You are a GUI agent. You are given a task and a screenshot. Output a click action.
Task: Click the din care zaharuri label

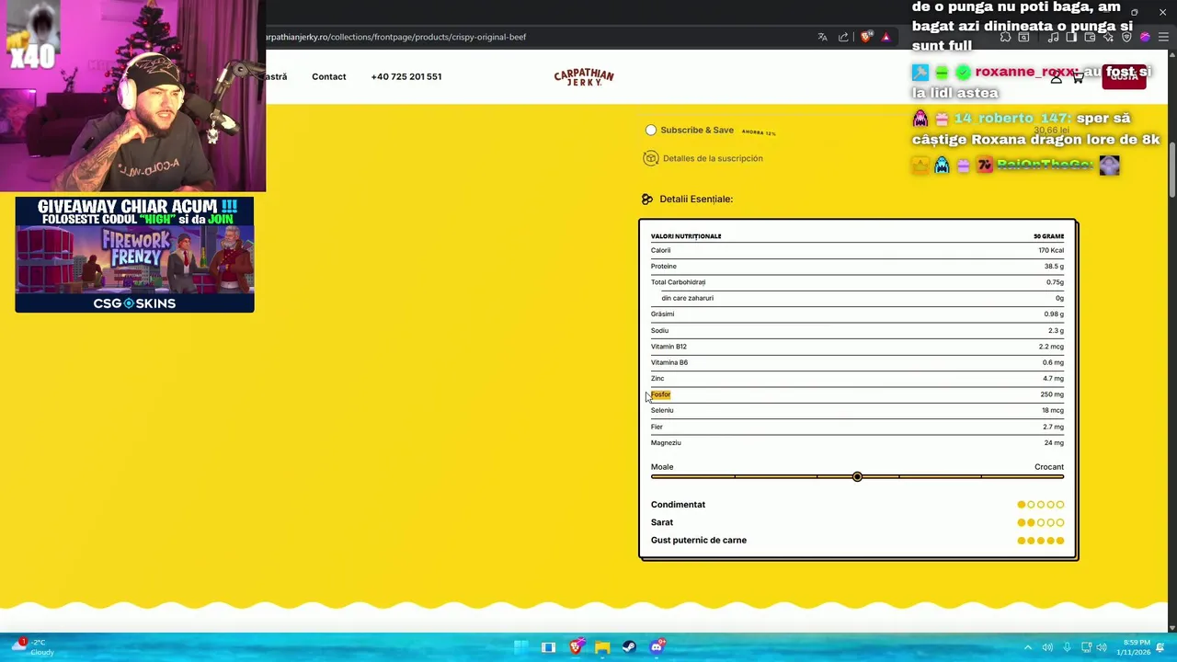(687, 298)
